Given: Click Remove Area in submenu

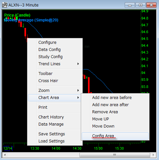Looking at the screenshot, I should coord(105,112).
